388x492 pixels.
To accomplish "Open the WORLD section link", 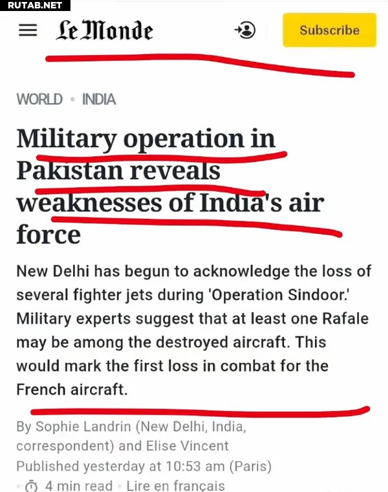I will coord(39,100).
